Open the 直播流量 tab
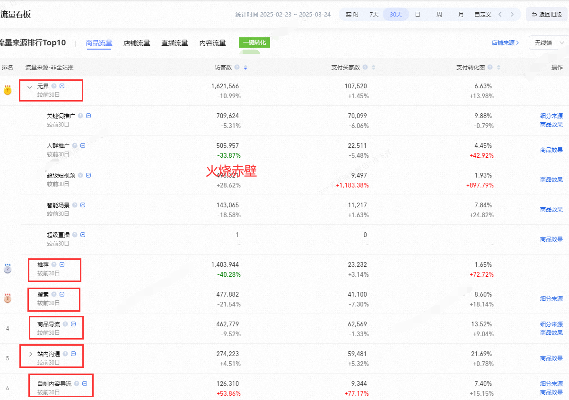The height and width of the screenshot is (400, 569). [175, 43]
